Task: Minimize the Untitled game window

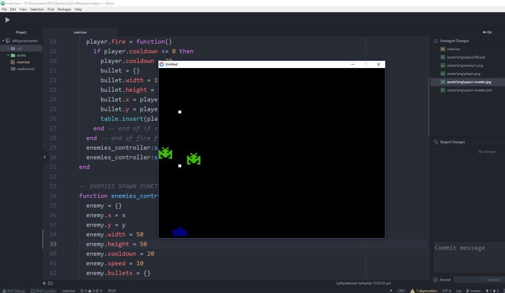Action: (353, 65)
